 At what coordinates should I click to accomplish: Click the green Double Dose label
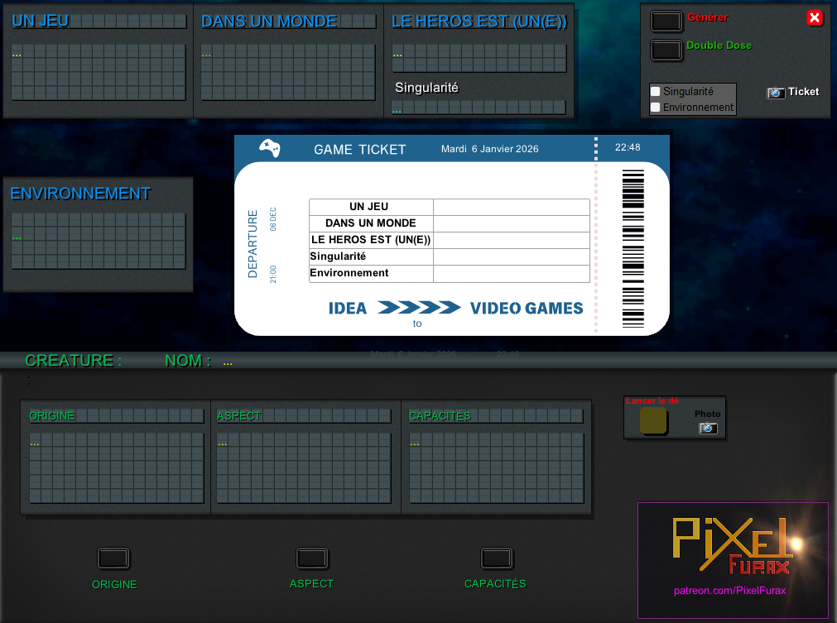point(719,46)
